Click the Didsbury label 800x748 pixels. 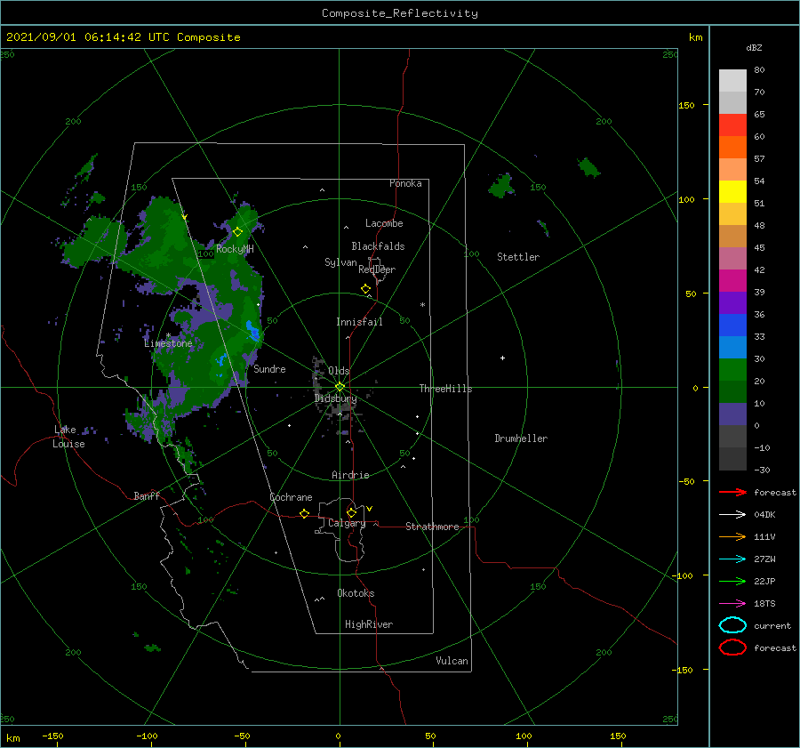point(335,398)
